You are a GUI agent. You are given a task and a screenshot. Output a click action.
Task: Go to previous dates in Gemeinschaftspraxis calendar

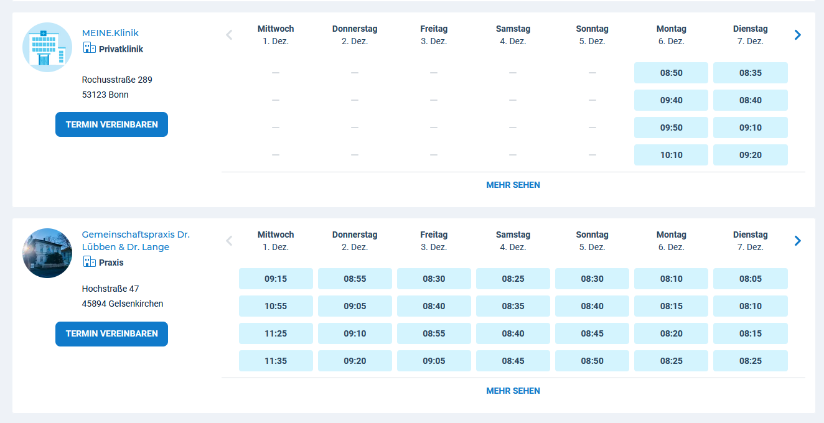click(x=229, y=241)
